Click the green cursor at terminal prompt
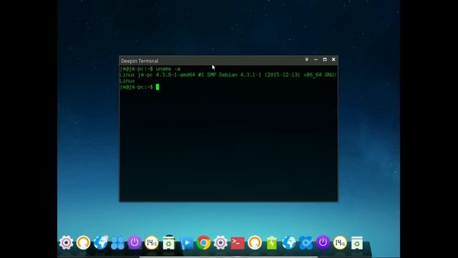458x258 pixels. point(157,87)
